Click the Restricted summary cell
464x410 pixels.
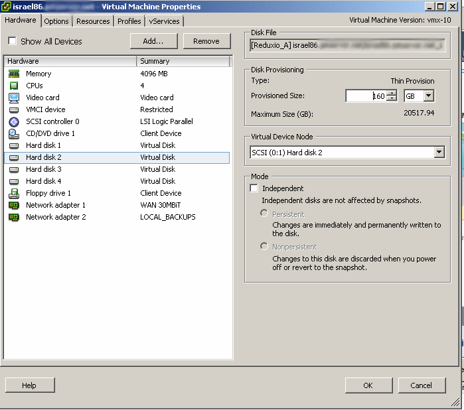157,109
